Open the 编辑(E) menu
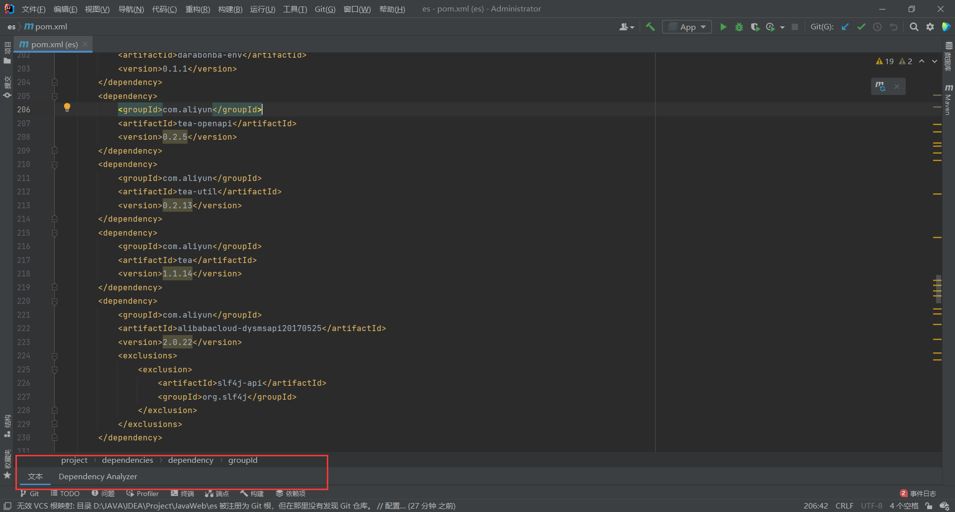The image size is (955, 512). pyautogui.click(x=65, y=9)
